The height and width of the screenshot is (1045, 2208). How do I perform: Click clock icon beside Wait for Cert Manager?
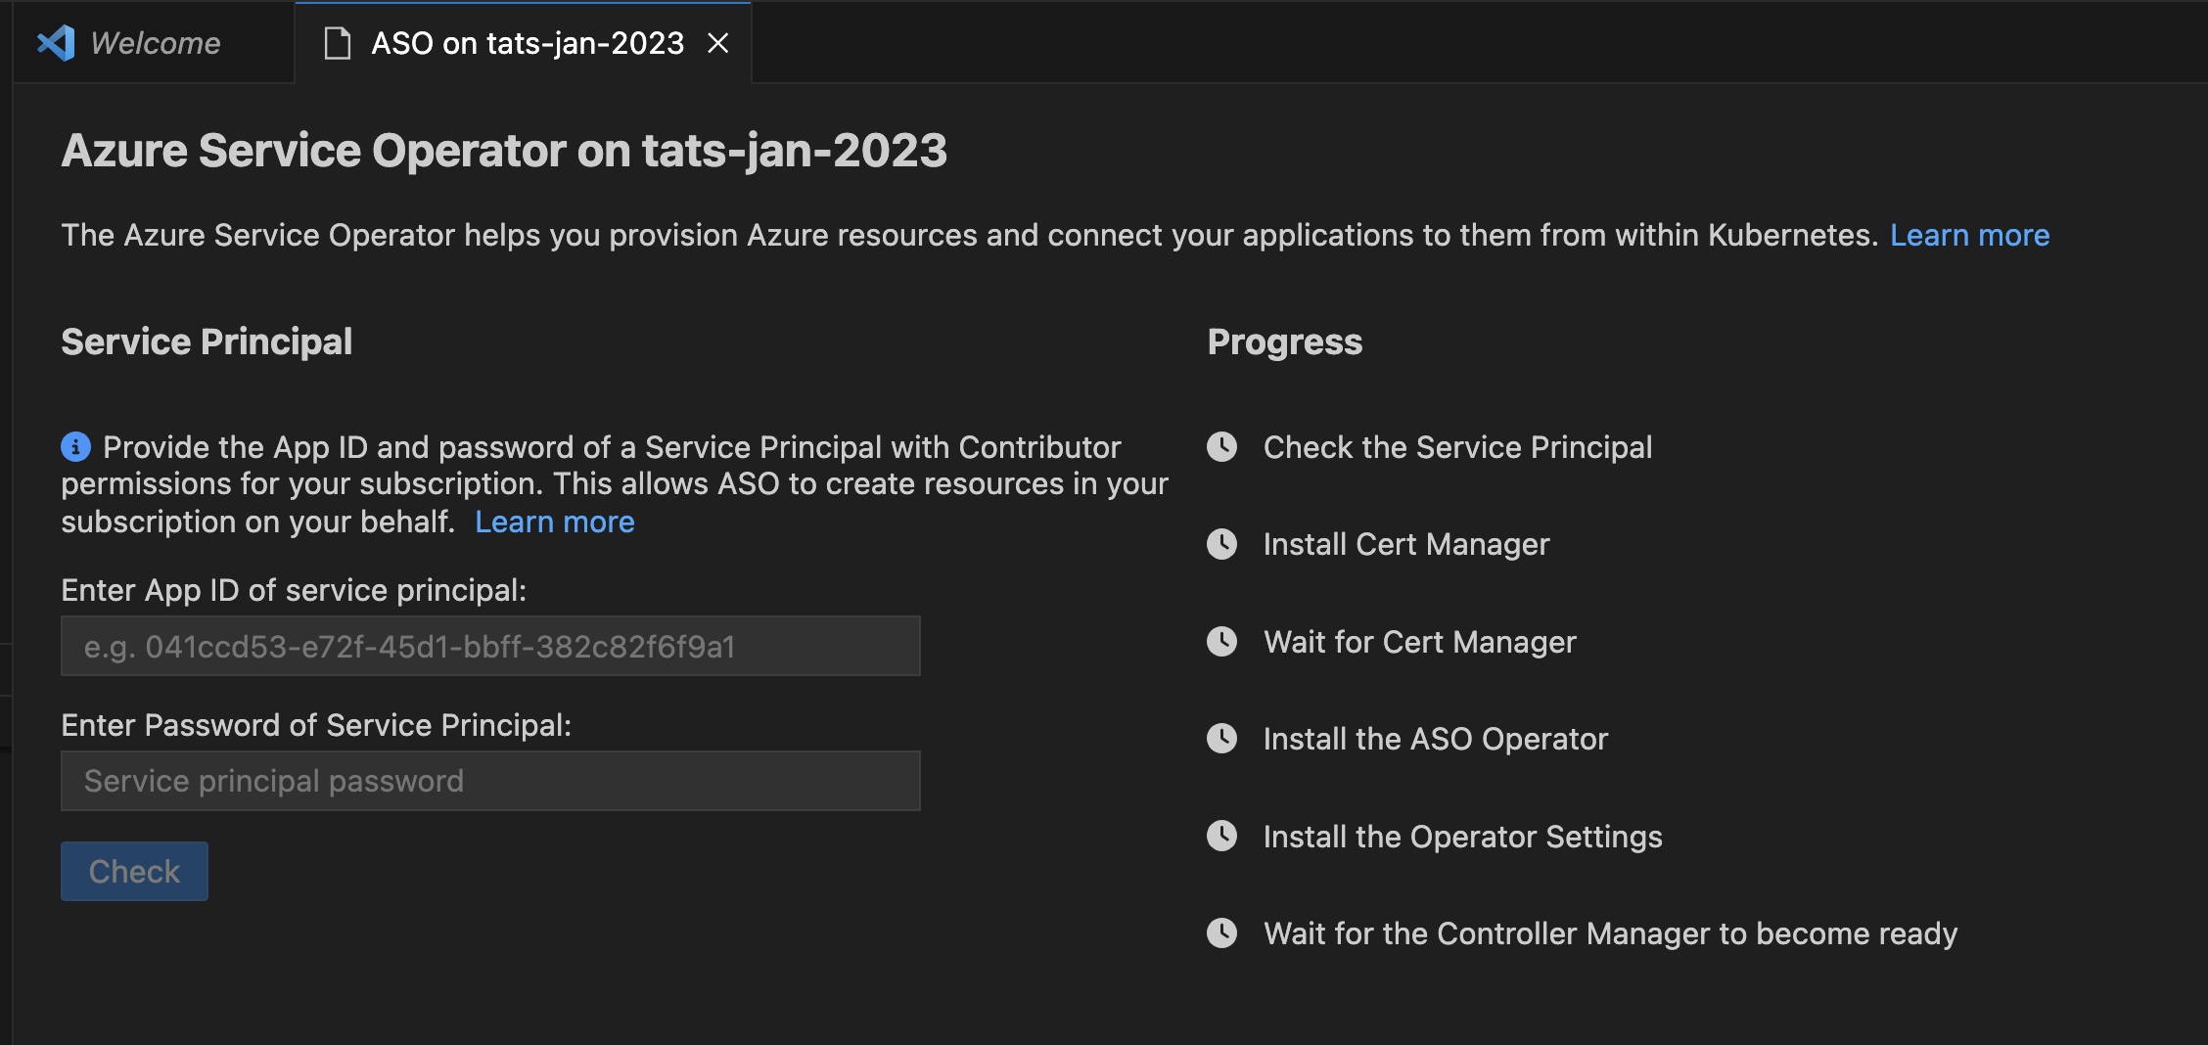[1221, 642]
